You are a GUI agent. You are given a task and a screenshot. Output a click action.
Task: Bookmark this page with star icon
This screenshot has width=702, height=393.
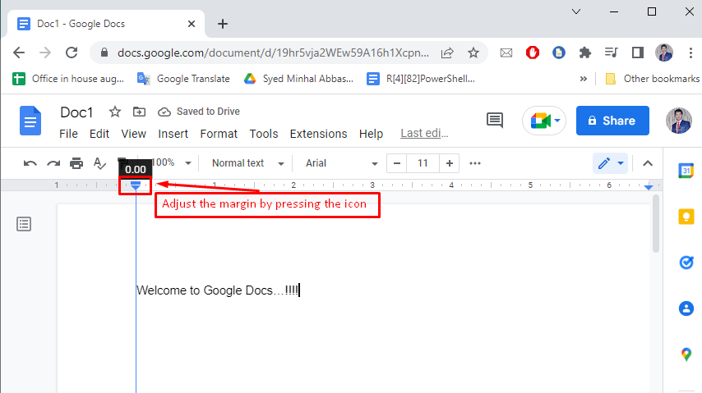tap(473, 53)
